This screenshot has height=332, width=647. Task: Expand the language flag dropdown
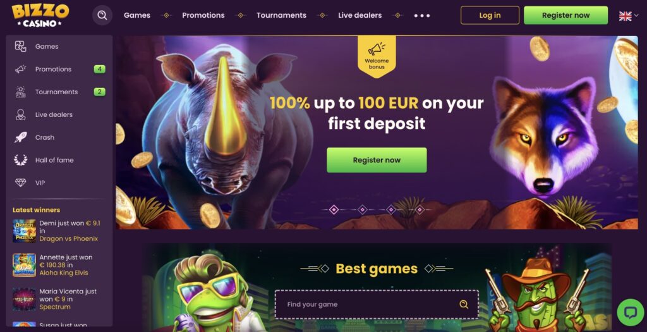tap(629, 16)
